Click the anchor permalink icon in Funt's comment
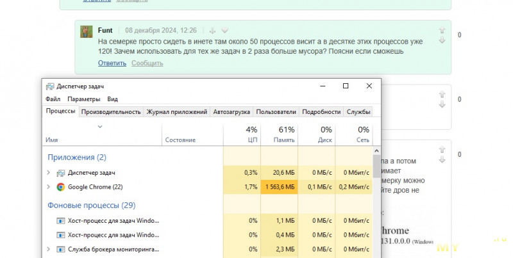Viewport: 513px width, 258px height. point(212,31)
